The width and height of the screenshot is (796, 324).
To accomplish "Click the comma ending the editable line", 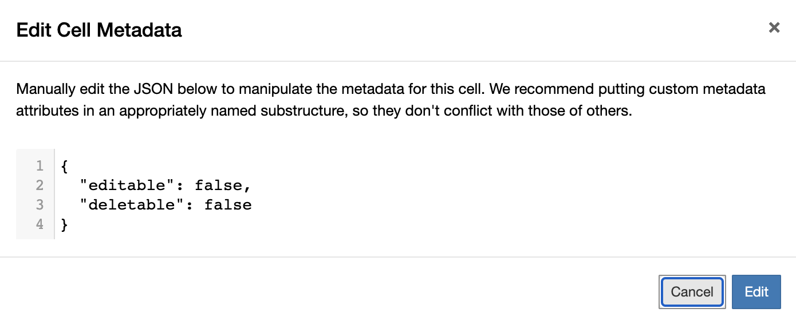I will [247, 186].
